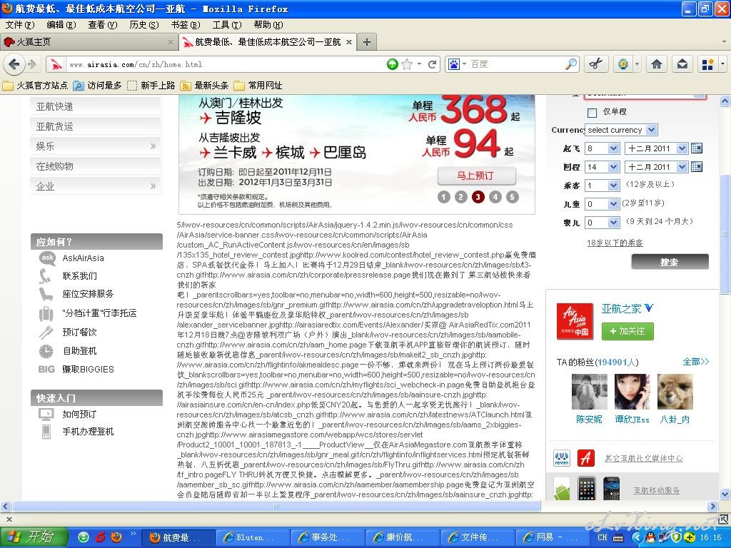Image resolution: width=731 pixels, height=548 pixels.
Task: Open the 最新头条 bookmark feed
Action: [204, 86]
